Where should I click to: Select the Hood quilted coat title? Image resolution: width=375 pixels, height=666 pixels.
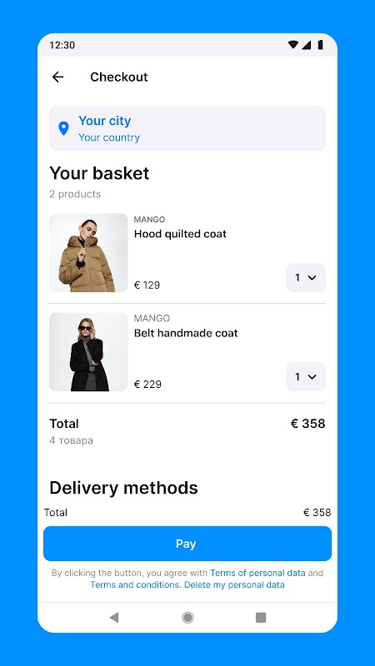tap(180, 234)
